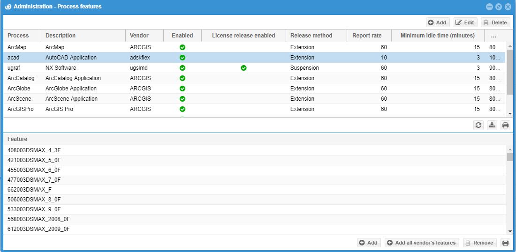The height and width of the screenshot is (252, 516).
Task: Click the print icon below process table
Action: [505, 125]
